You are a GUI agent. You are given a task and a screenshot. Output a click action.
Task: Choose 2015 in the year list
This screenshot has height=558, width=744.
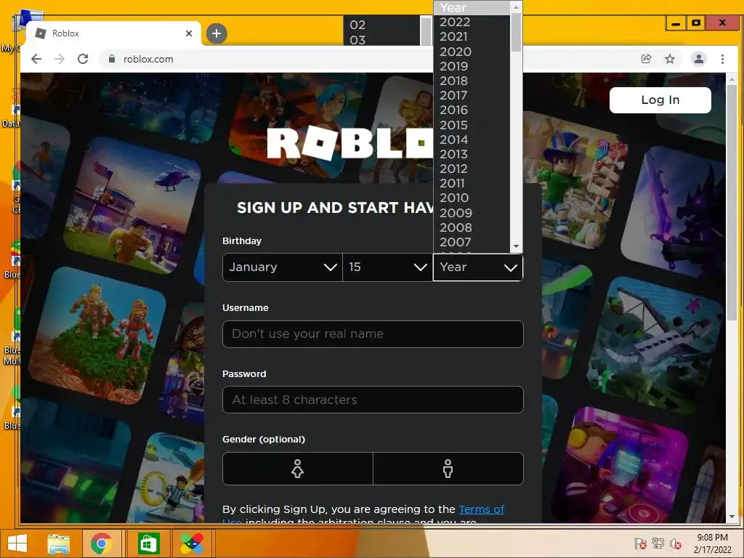(472, 125)
